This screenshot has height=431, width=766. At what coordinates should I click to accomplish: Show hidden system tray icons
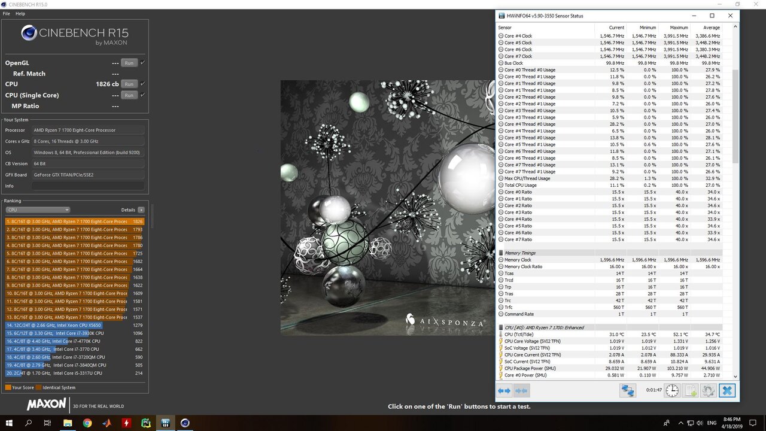680,423
